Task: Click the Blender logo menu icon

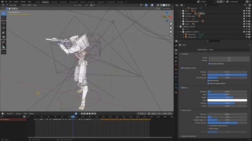Action: click(2, 2)
